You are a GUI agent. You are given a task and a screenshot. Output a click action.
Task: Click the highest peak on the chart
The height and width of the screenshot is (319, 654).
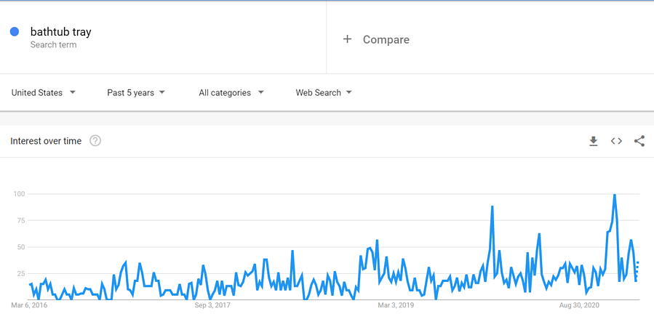point(615,195)
